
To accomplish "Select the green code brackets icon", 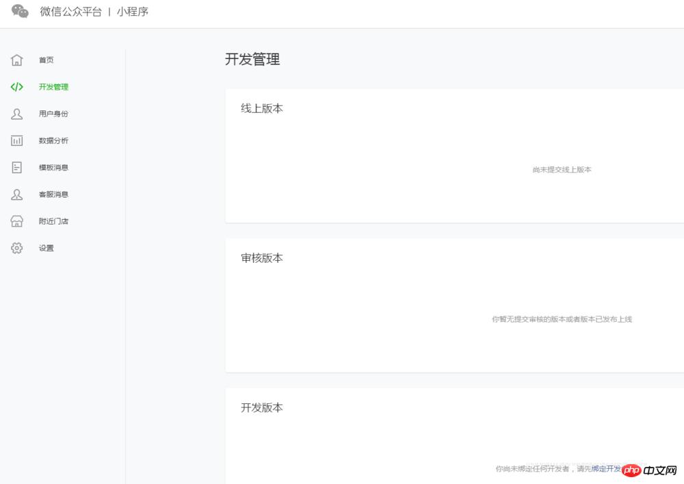I will [17, 87].
